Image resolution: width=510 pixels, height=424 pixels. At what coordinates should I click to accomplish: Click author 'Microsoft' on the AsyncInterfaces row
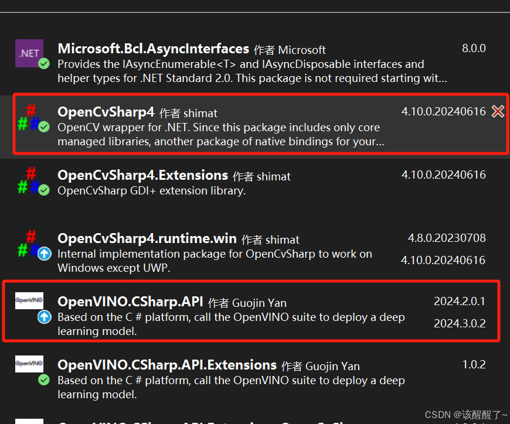click(x=302, y=50)
